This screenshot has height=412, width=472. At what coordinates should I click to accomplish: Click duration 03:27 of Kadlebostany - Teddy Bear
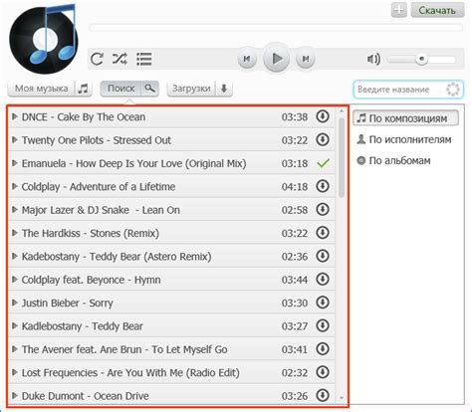295,326
